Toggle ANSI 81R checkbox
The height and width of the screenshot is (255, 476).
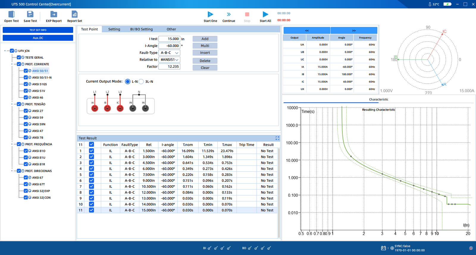26,164
